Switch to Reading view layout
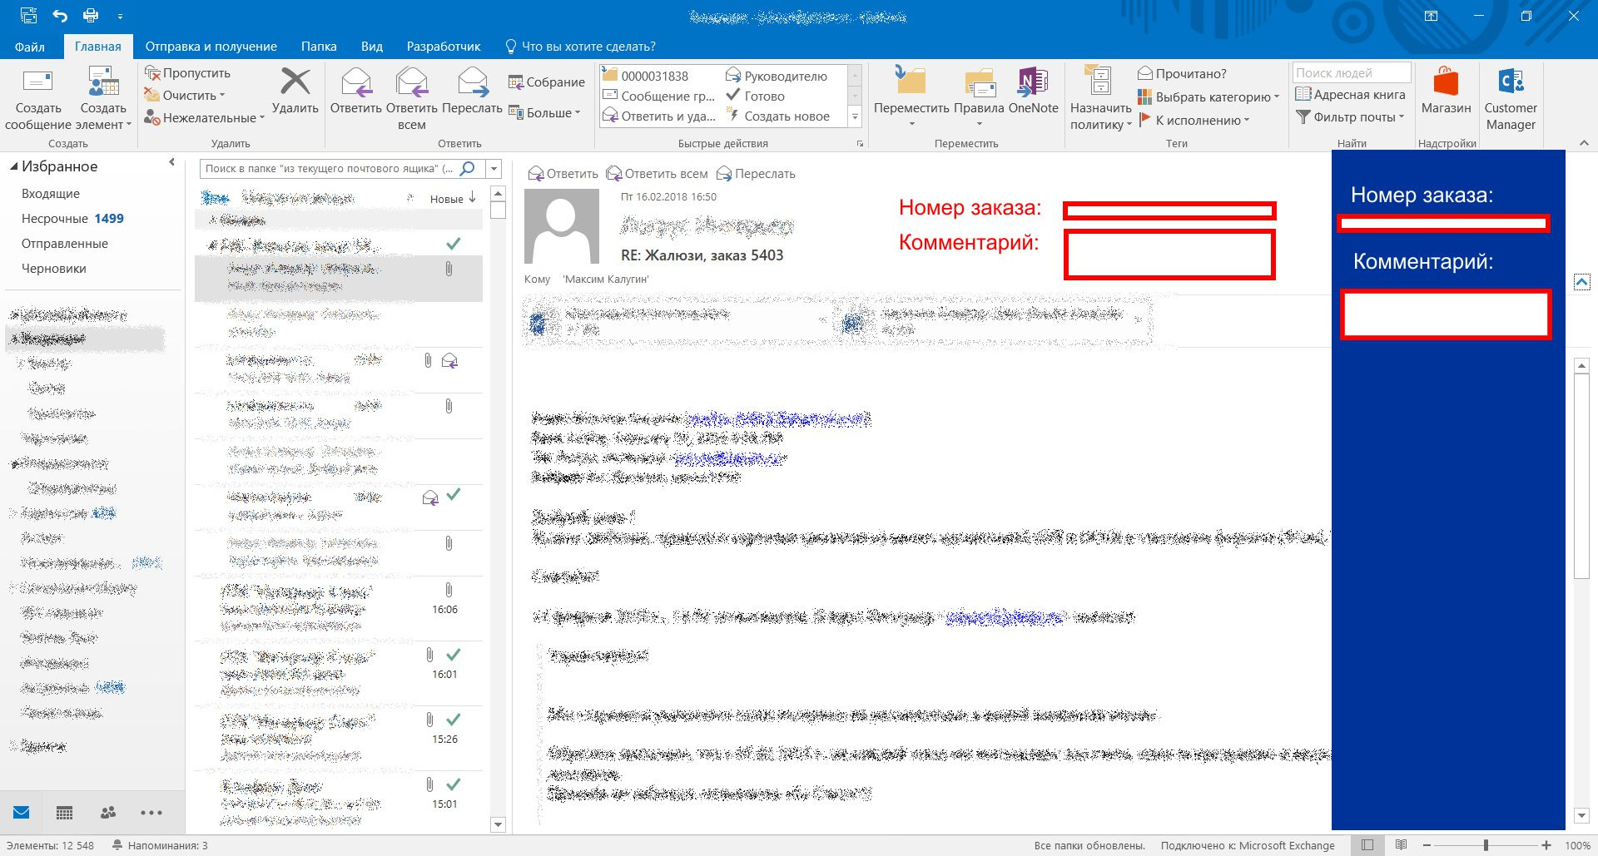1598x856 pixels. point(1402,845)
